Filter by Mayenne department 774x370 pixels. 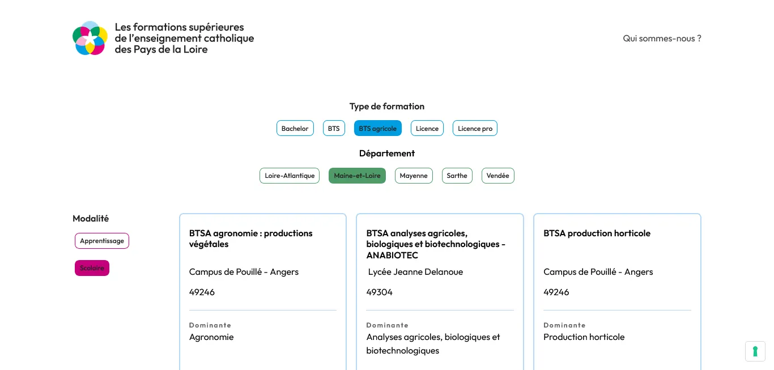coord(414,176)
